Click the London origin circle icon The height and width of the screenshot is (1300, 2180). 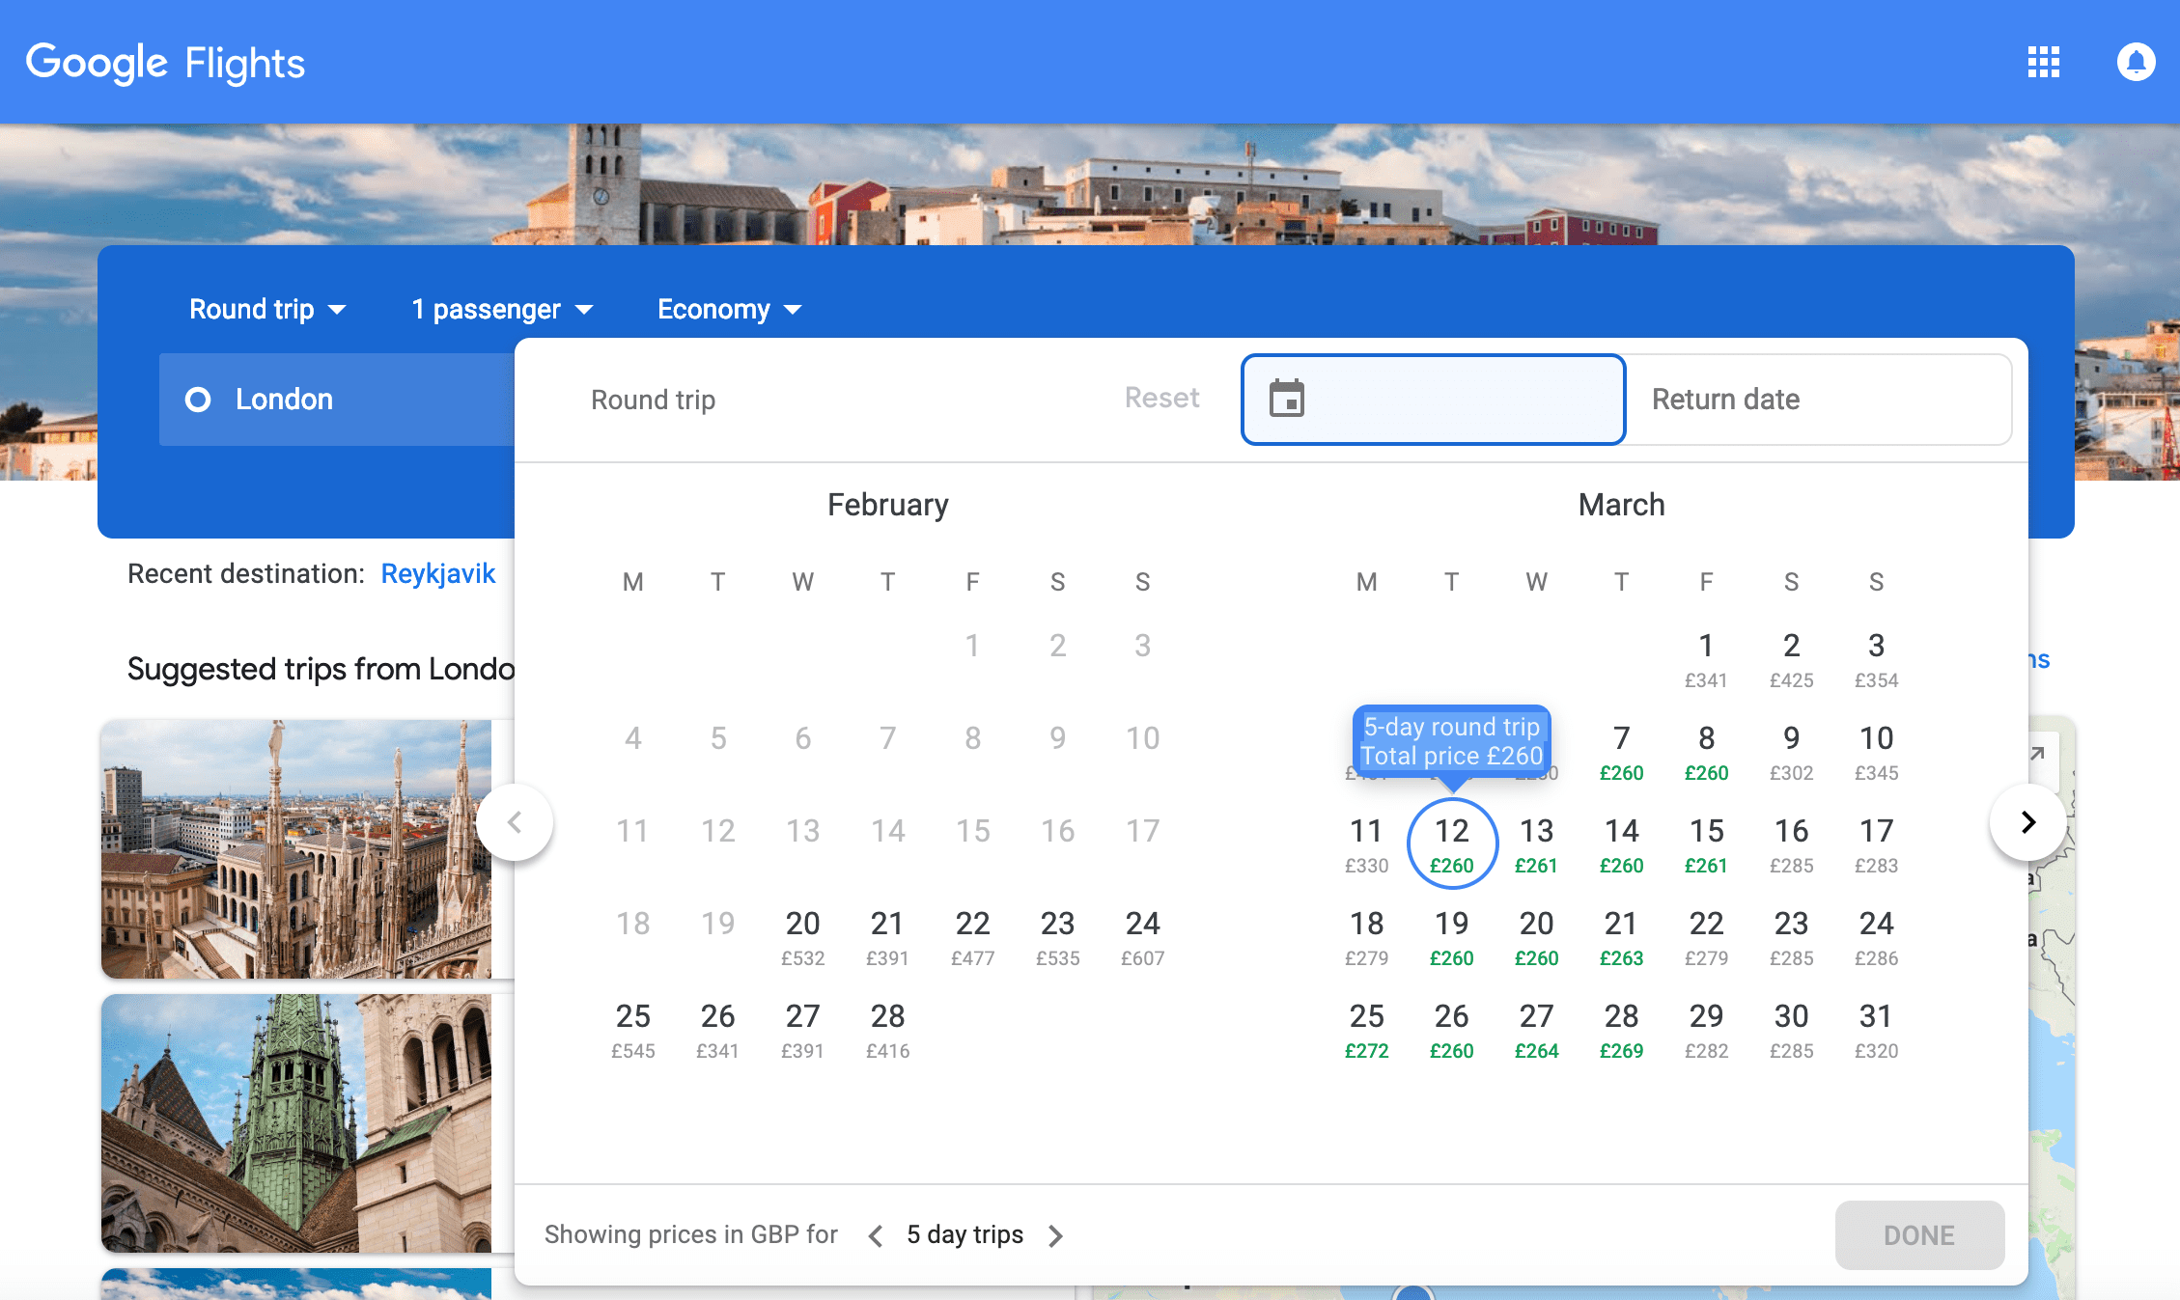(198, 400)
